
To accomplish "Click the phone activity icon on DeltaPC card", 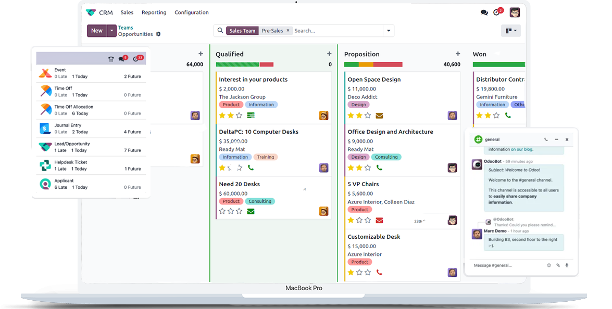I will pos(251,168).
